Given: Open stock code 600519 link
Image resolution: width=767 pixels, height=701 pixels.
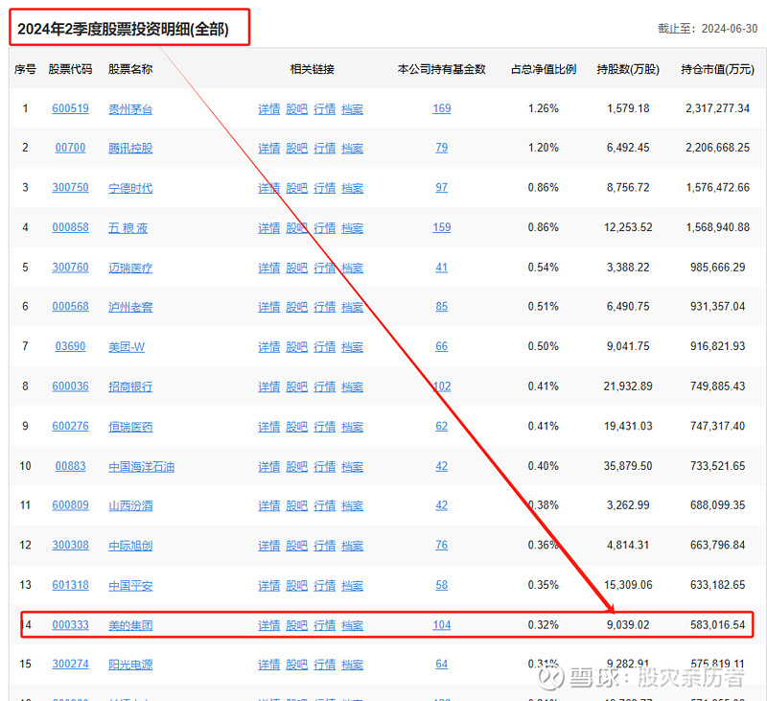Looking at the screenshot, I should (x=70, y=108).
